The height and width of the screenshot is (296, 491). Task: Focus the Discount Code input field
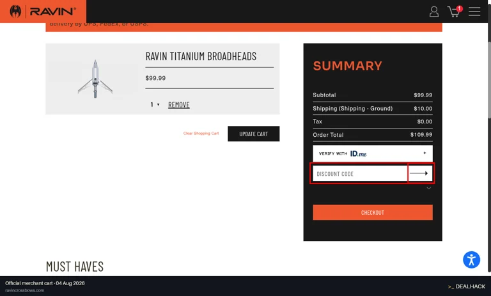pyautogui.click(x=360, y=173)
